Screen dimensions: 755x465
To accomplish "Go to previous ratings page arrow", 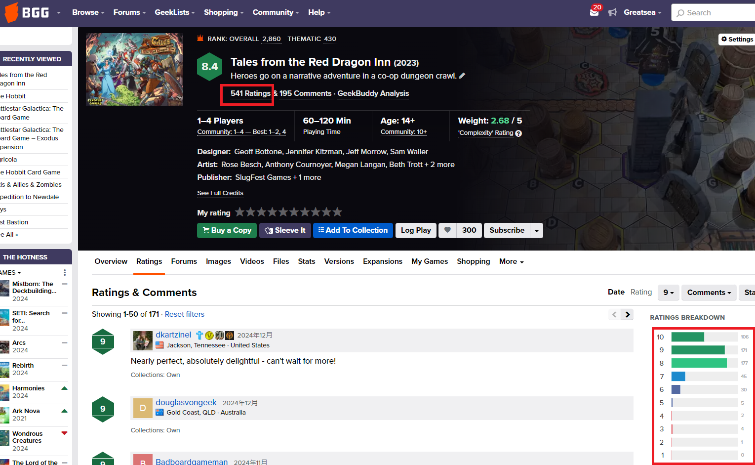I will point(614,314).
